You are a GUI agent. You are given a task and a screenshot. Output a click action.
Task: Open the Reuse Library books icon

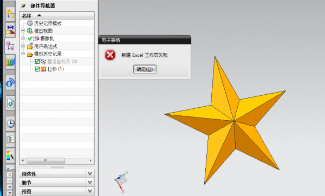pyautogui.click(x=10, y=62)
